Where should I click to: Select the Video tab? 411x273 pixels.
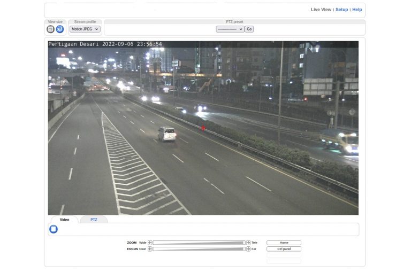click(64, 220)
